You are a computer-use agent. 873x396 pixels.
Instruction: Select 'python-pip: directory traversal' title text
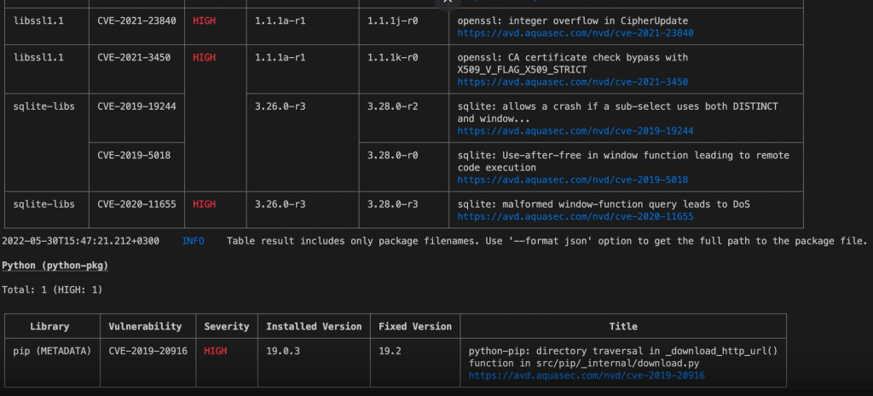click(623, 358)
